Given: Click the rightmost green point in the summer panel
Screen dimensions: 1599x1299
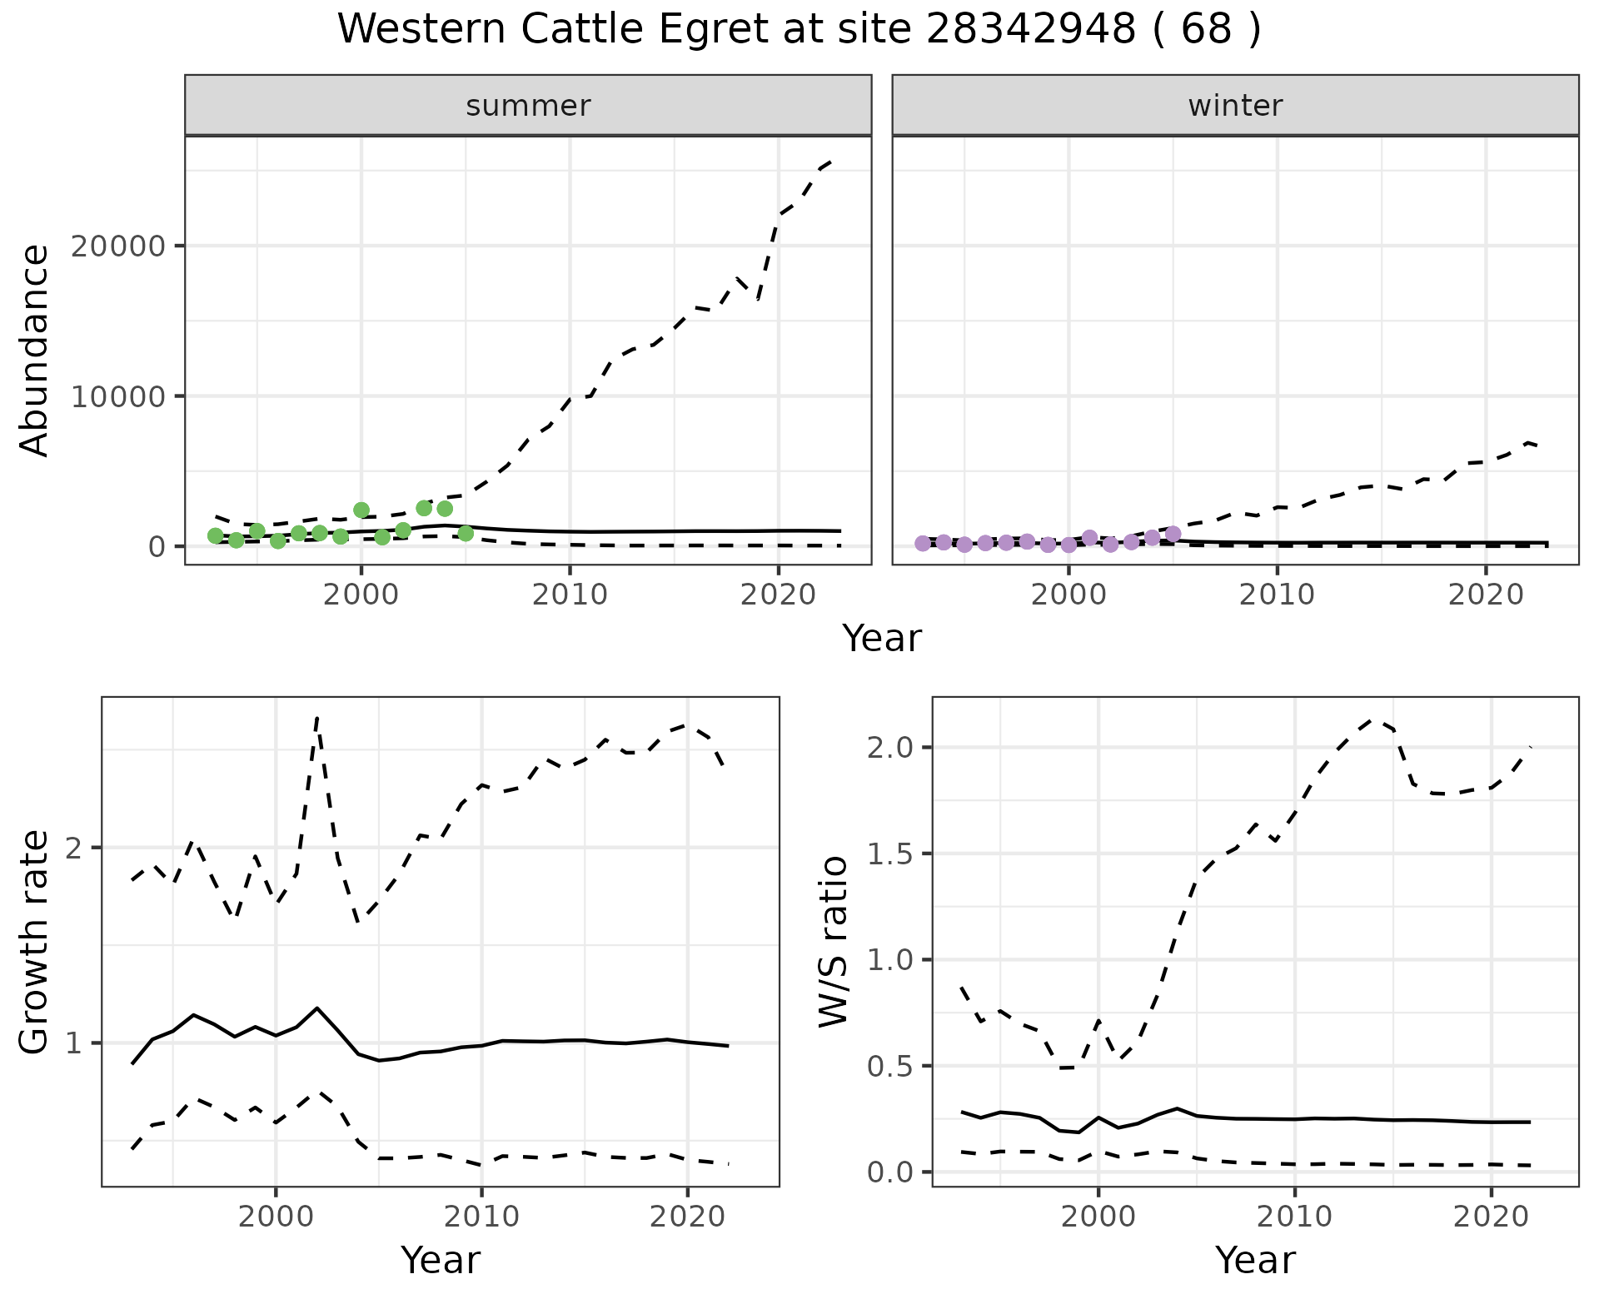Looking at the screenshot, I should 466,533.
